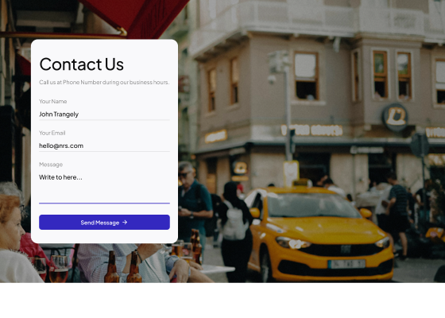Click the red awning in the background image
The height and width of the screenshot is (318, 445).
point(133,17)
